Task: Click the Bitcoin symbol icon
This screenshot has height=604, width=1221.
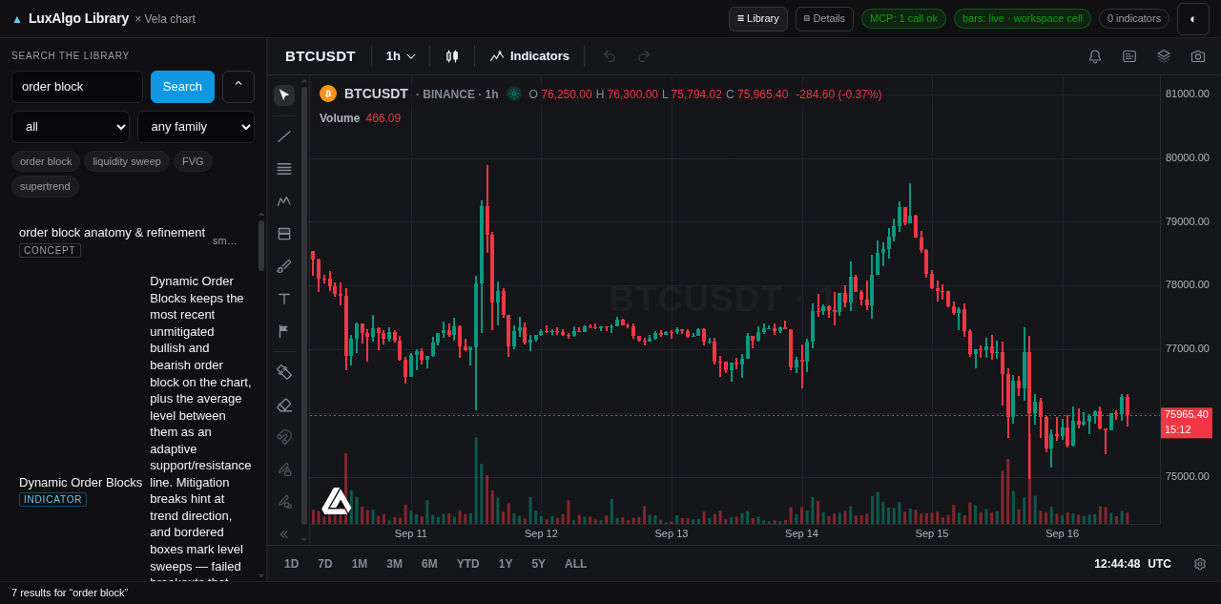Action: 328,94
